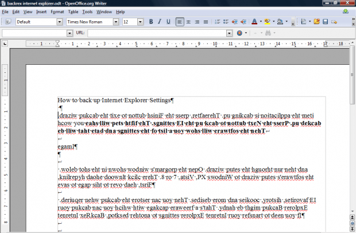Center align the paragraph
Screen dimensions: 356x233
(189, 22)
